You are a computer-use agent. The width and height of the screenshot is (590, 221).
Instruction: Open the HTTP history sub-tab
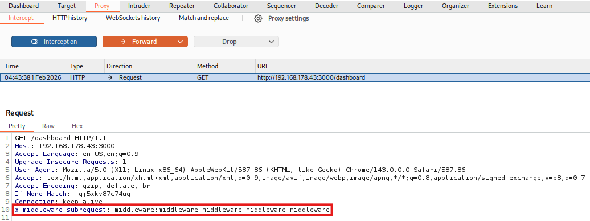[69, 18]
